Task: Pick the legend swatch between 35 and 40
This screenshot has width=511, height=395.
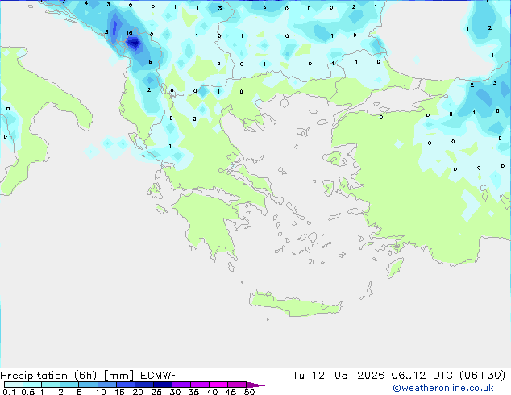Action: (200, 385)
